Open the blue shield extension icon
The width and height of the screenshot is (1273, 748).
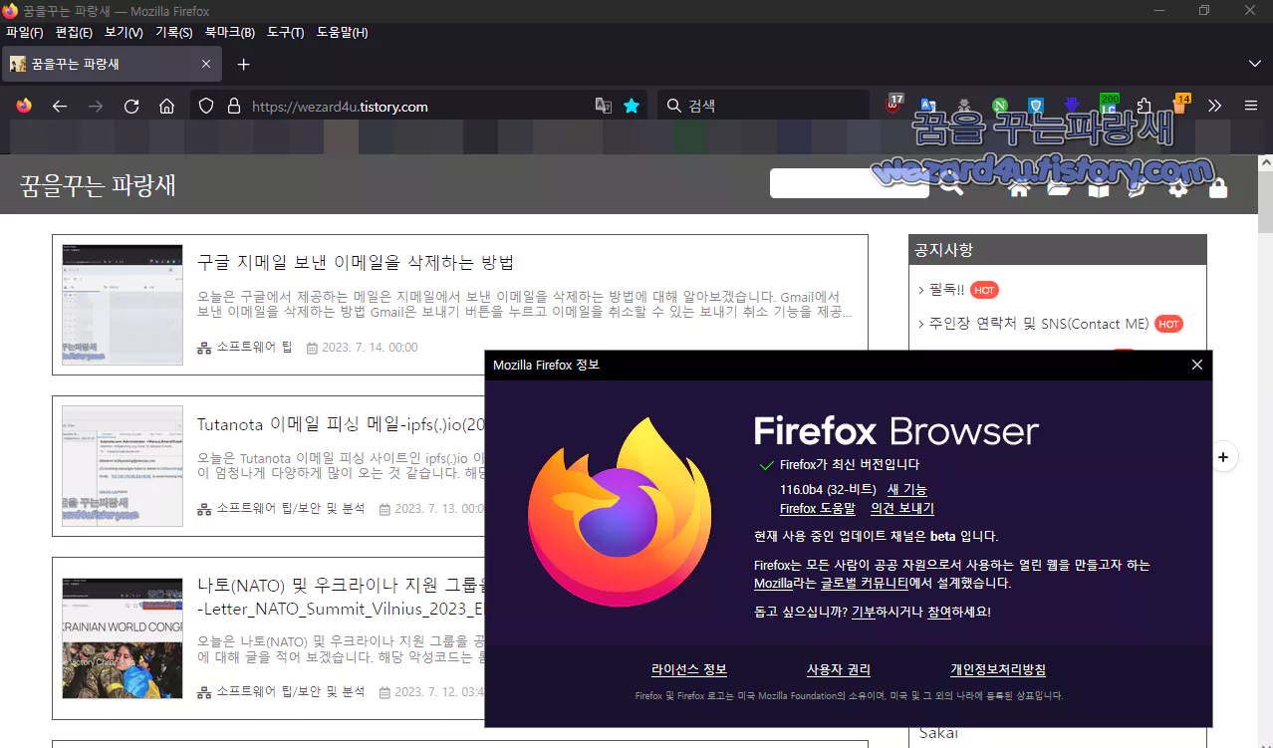click(1036, 106)
